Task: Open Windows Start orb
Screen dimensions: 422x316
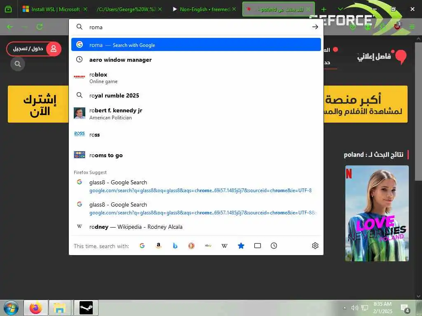Action: tap(11, 308)
